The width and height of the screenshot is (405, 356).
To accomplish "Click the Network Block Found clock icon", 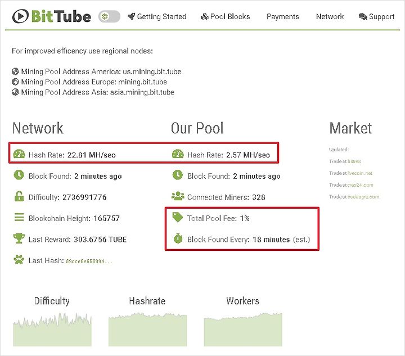I will click(x=19, y=175).
